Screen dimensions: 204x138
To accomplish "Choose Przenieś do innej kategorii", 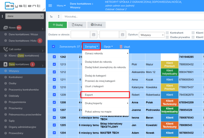I will pyautogui.click(x=100, y=81).
